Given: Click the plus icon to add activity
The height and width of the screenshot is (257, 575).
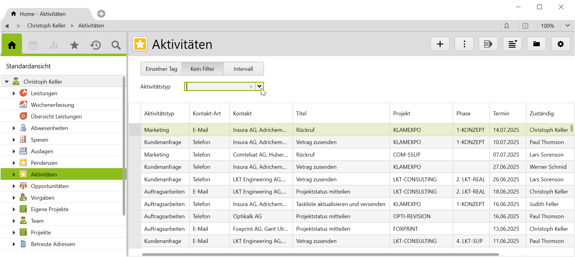Looking at the screenshot, I should coord(440,44).
